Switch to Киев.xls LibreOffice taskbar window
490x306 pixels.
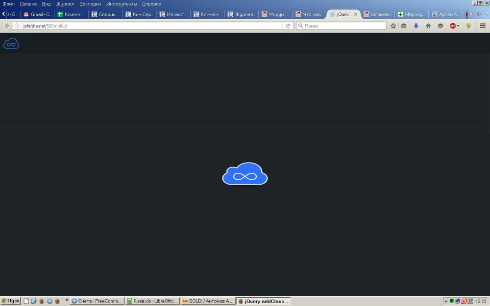click(x=152, y=301)
